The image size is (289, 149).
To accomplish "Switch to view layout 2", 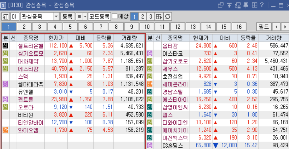I will pyautogui.click(x=142, y=17).
